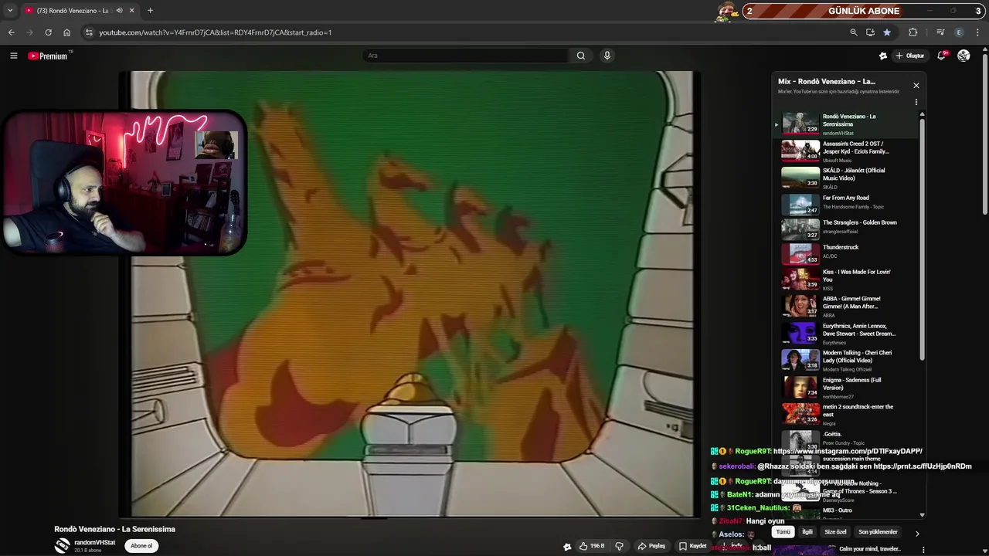Click the sparkle icon left of like

coord(567,547)
